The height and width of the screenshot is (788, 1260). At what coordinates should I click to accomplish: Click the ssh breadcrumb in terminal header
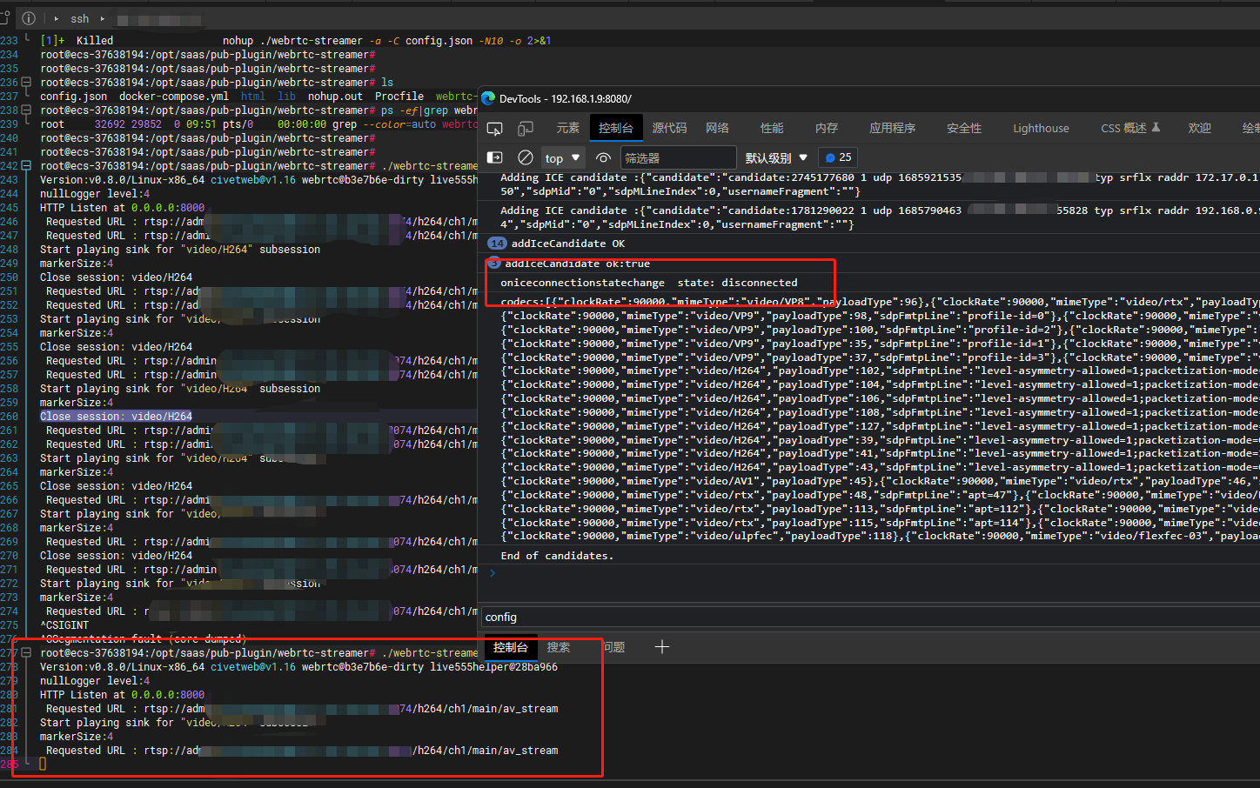(x=79, y=17)
